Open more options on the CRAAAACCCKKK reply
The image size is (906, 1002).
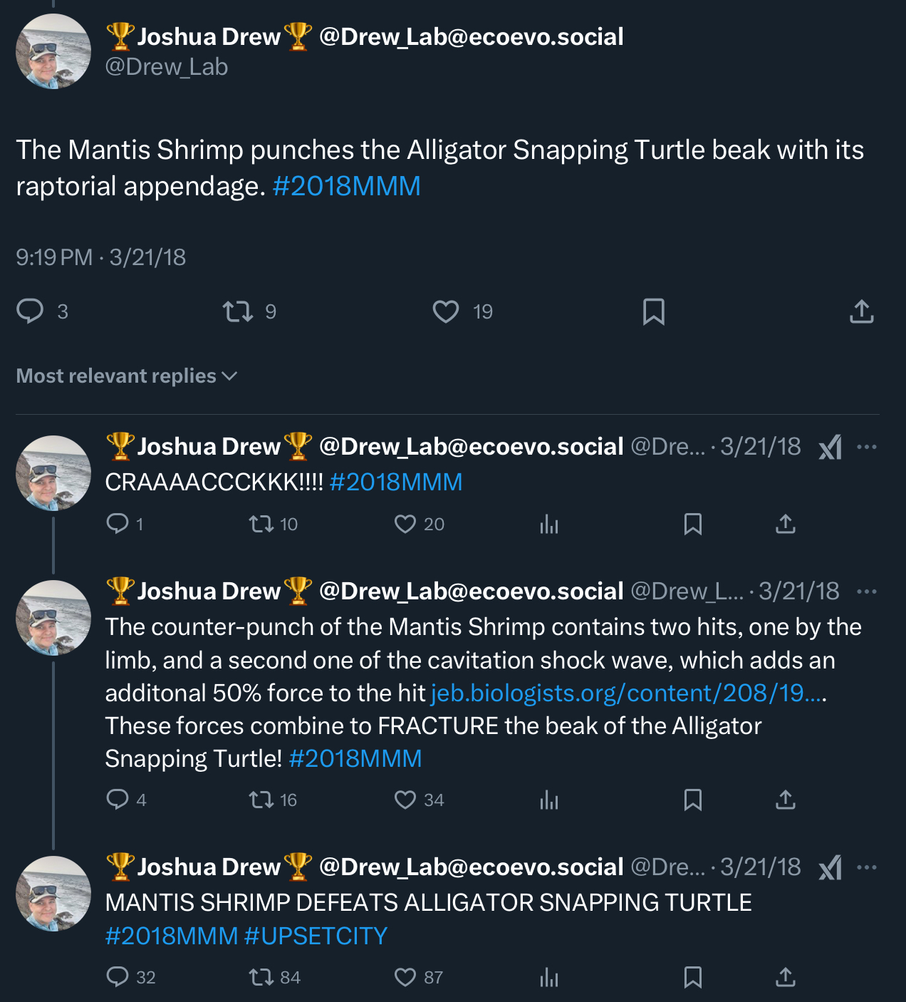tap(867, 448)
